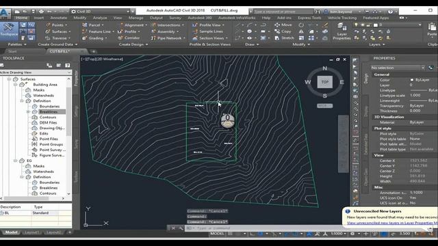Click the Help question mark in title bar
Screen dimensions: 438x246
[390, 12]
